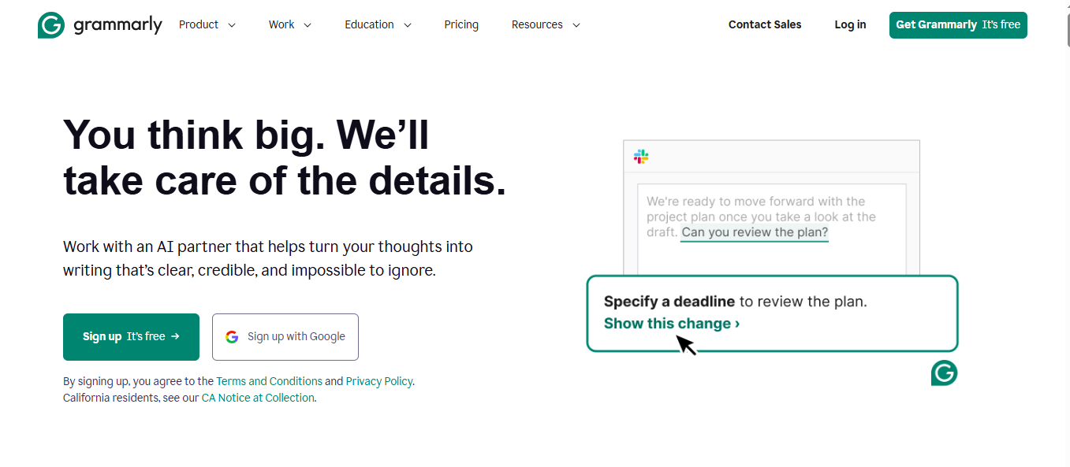Click Contact Sales in the header

(x=764, y=24)
